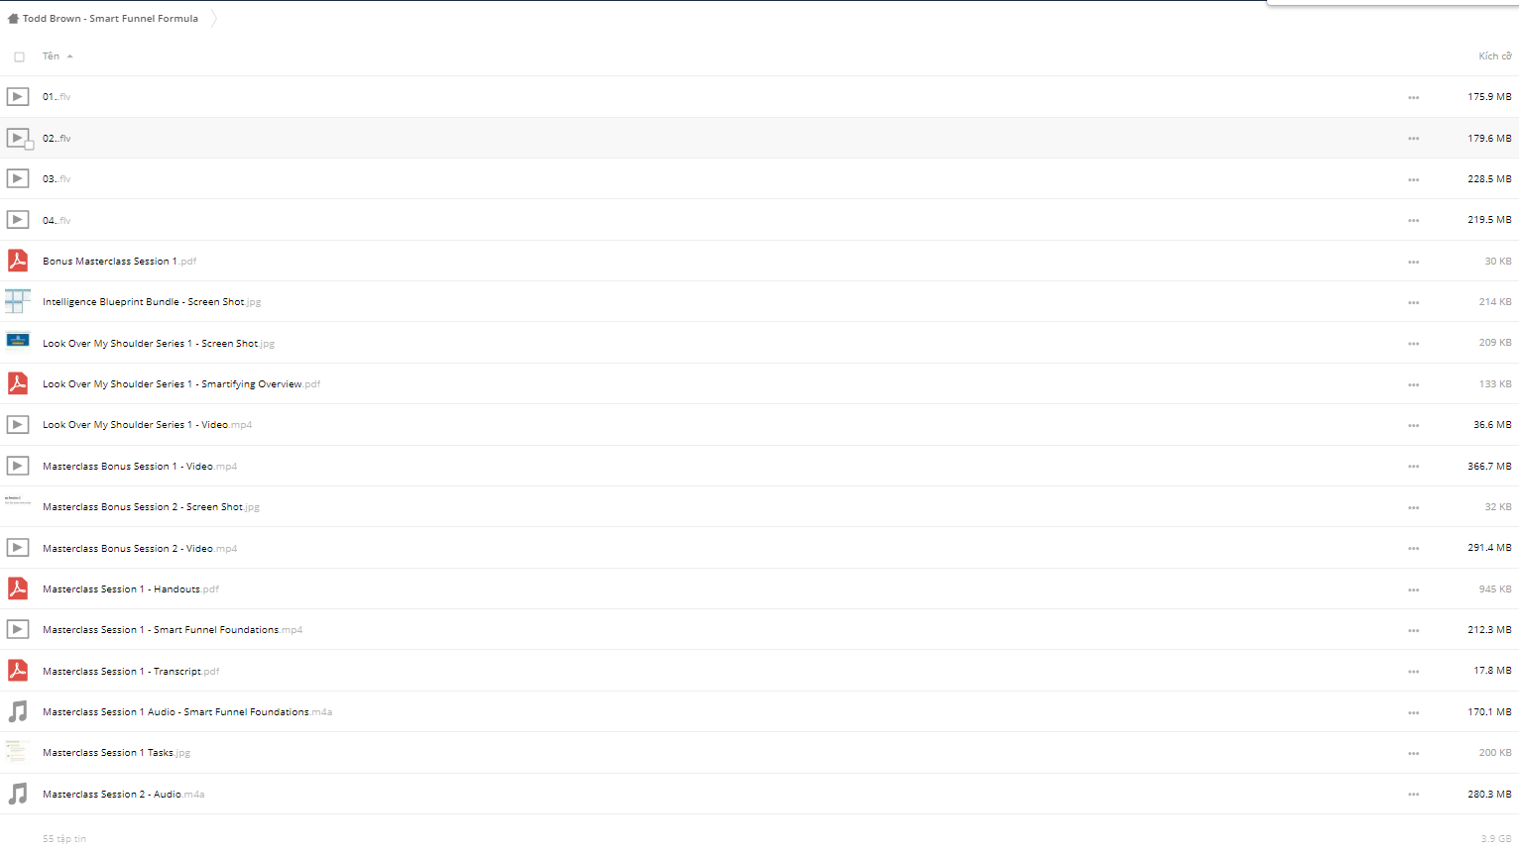Click the PDF icon for Masterclass Session 1 - Transcript
Viewport: 1519px width, 854px height.
tap(18, 671)
